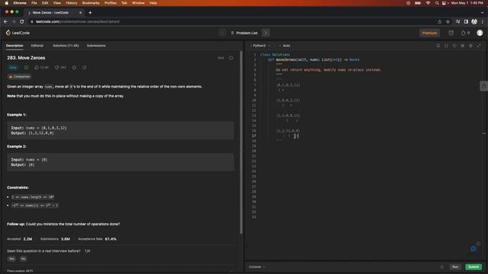The width and height of the screenshot is (488, 274).
Task: Click the browser share icon
Action: point(439,22)
